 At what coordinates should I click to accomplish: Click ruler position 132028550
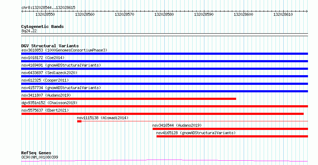45,14
